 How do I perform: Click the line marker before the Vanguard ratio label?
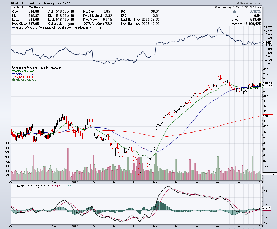coord(13,28)
